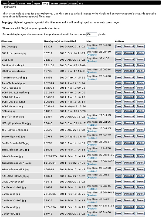162x217 pixels.
Task: Go to the Business Directory tab
Action: click(x=58, y=4)
